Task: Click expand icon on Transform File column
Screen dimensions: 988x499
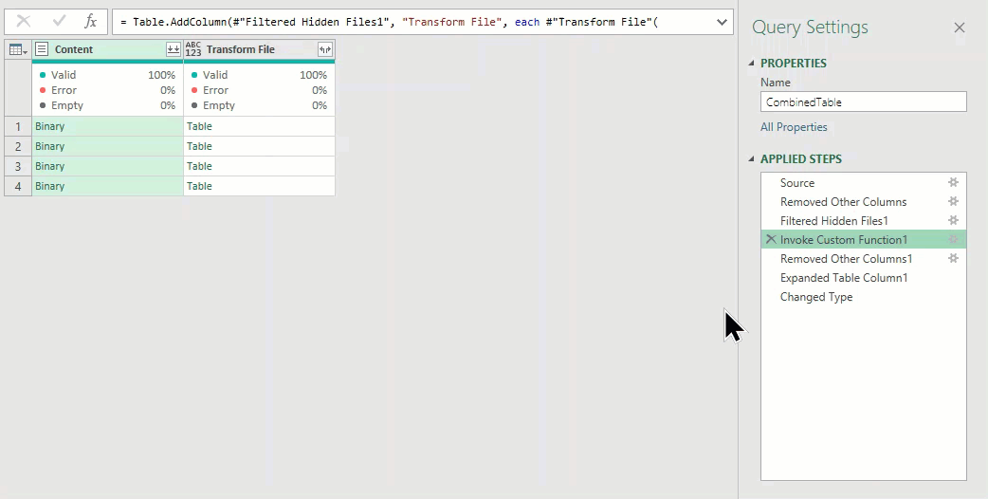Action: pyautogui.click(x=324, y=49)
